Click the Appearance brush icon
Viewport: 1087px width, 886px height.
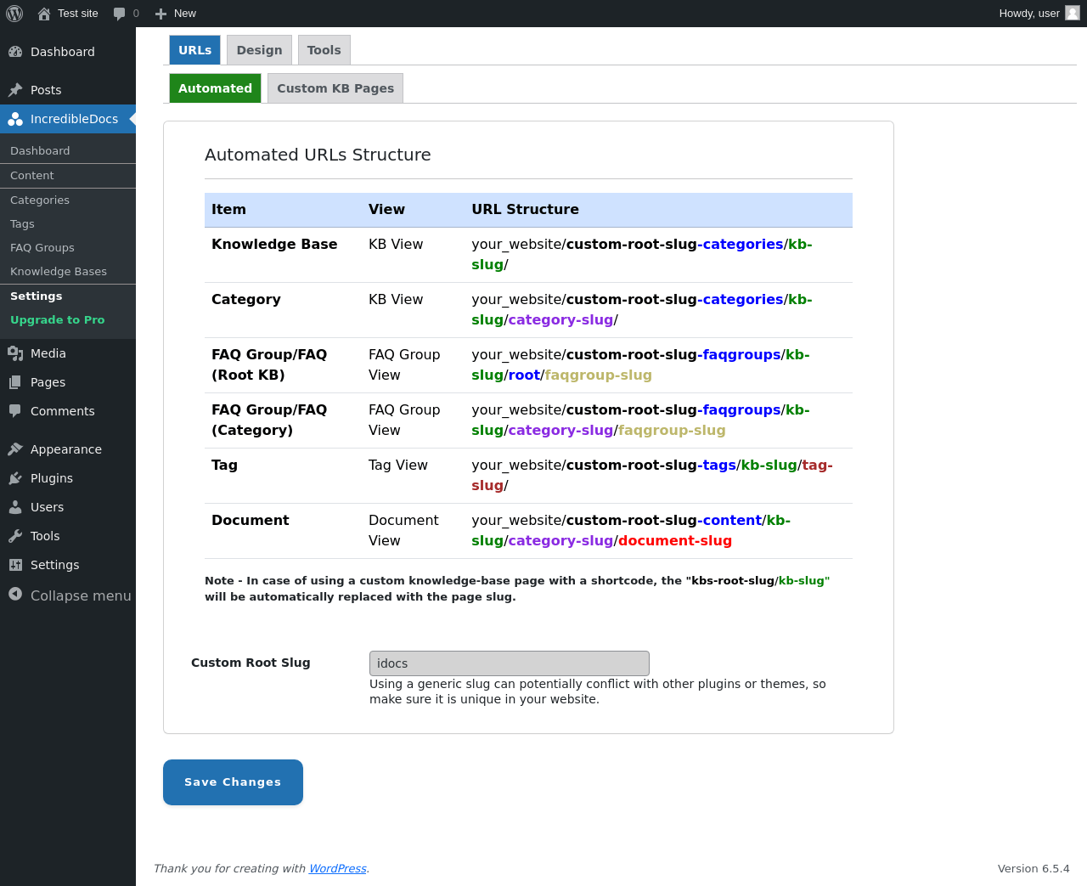point(15,449)
